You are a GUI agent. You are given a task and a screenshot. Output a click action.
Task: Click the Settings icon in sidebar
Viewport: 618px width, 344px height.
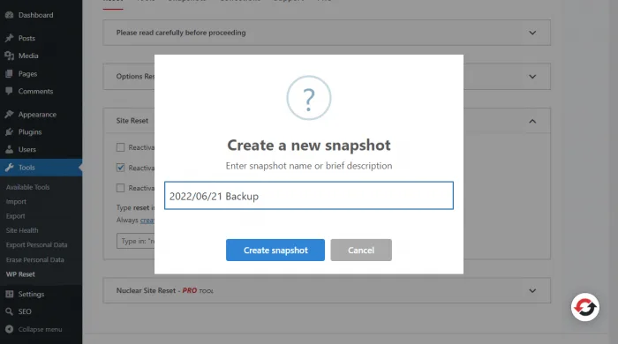[x=10, y=294]
